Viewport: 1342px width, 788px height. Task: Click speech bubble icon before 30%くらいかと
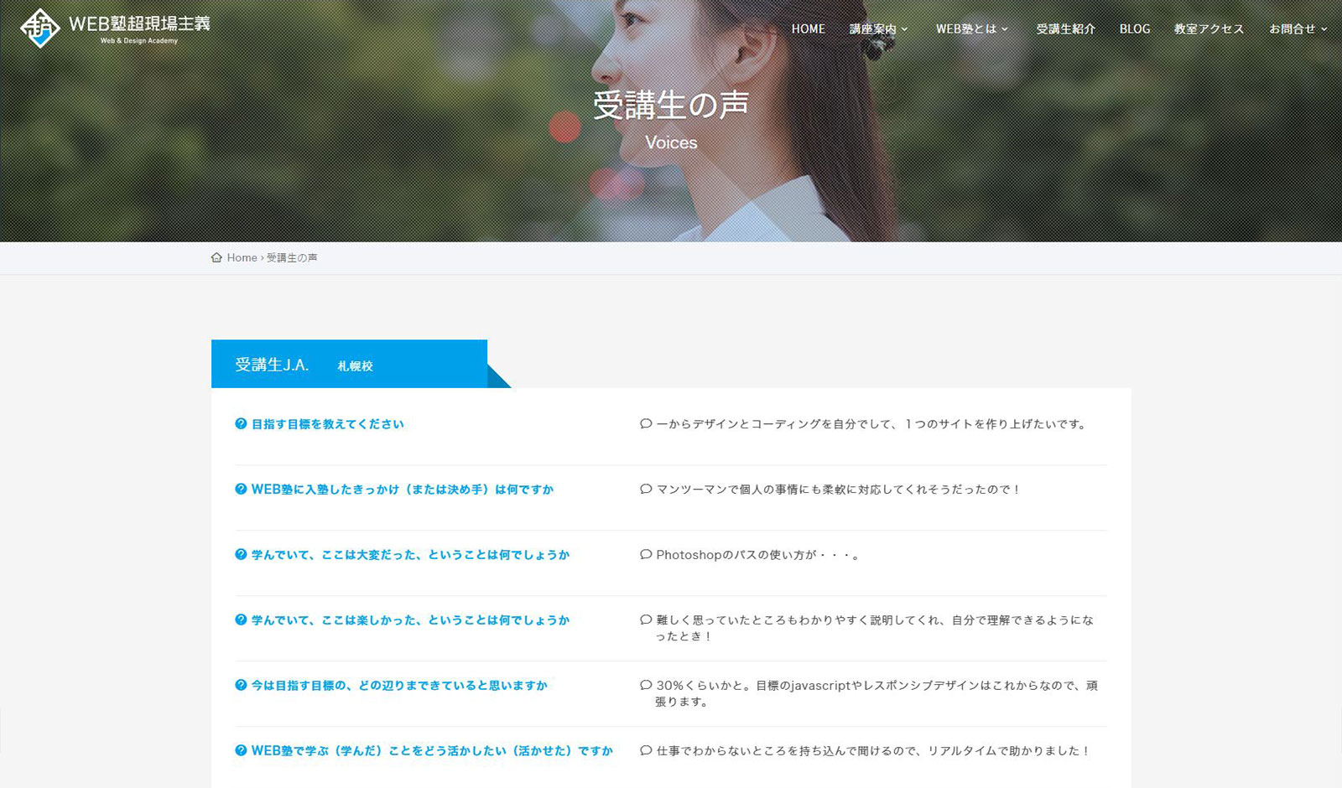646,686
